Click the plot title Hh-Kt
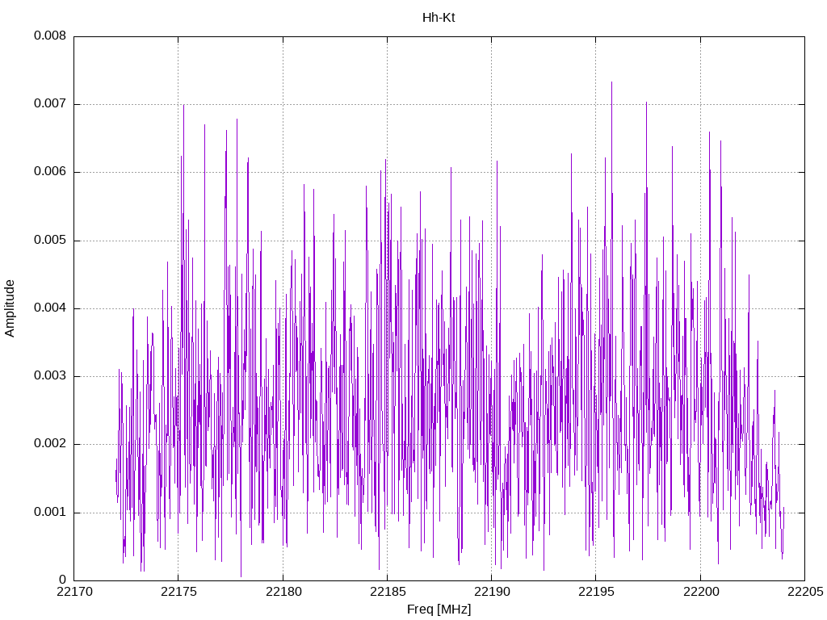The width and height of the screenshot is (827, 620). [x=439, y=18]
